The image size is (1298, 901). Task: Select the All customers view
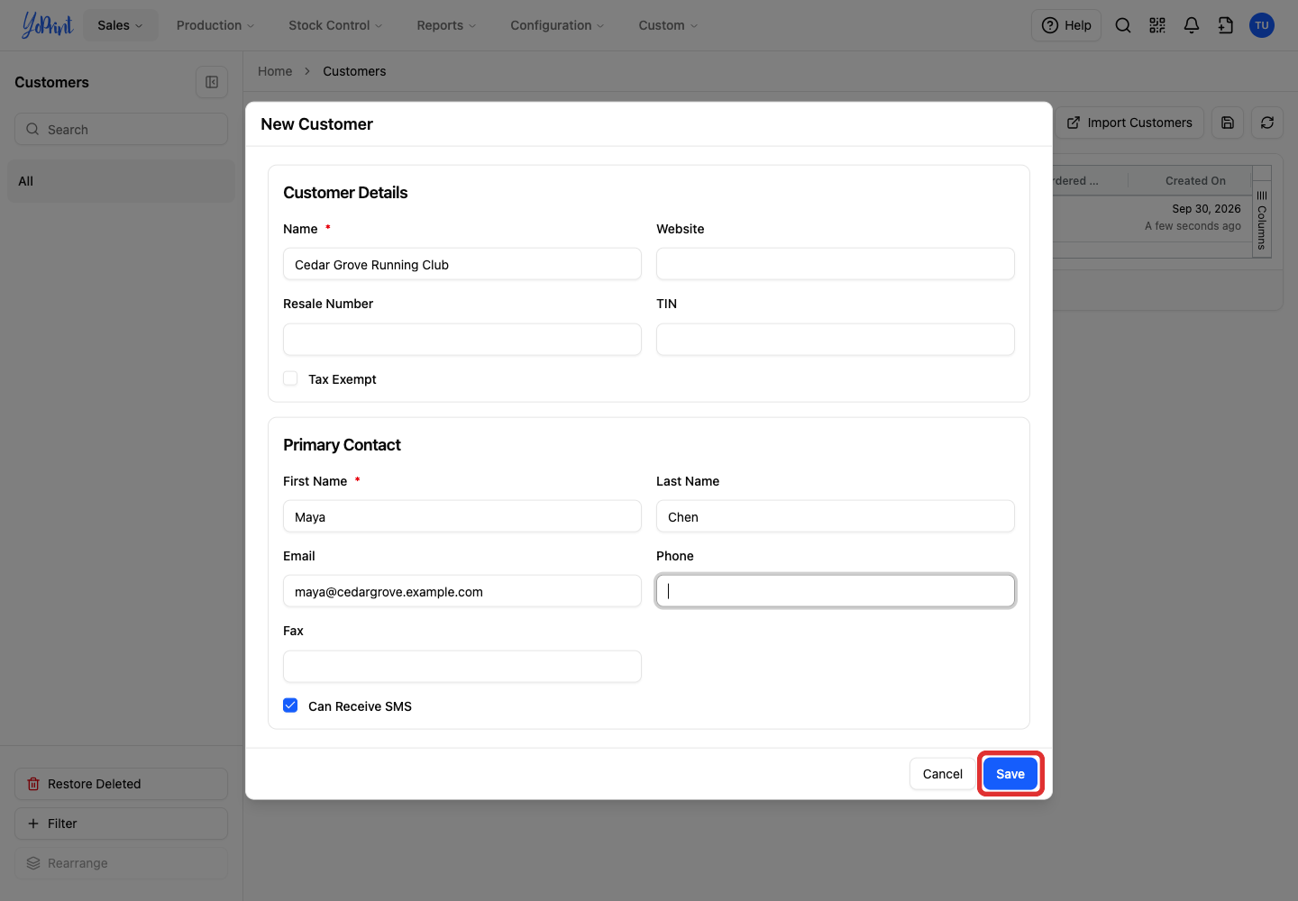[x=121, y=181]
